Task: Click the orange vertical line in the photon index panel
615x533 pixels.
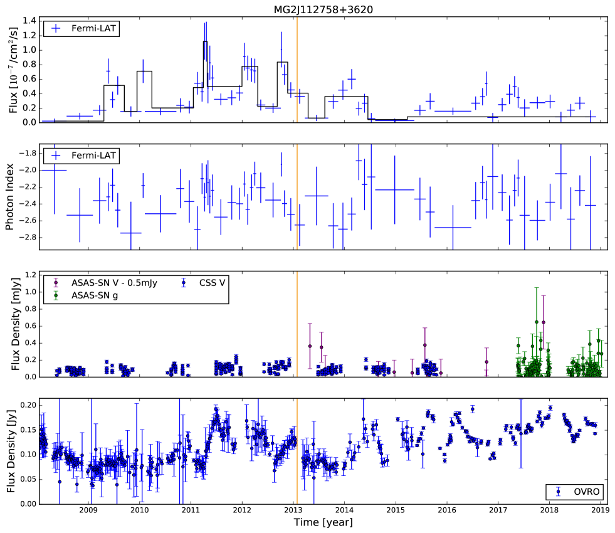Action: point(297,197)
